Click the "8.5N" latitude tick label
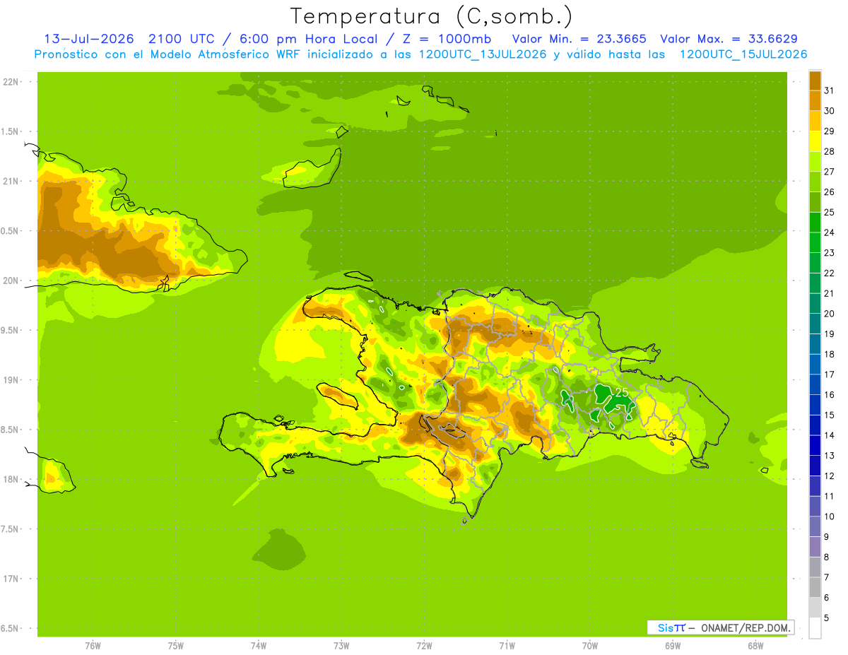This screenshot has width=848, height=655. (x=10, y=430)
